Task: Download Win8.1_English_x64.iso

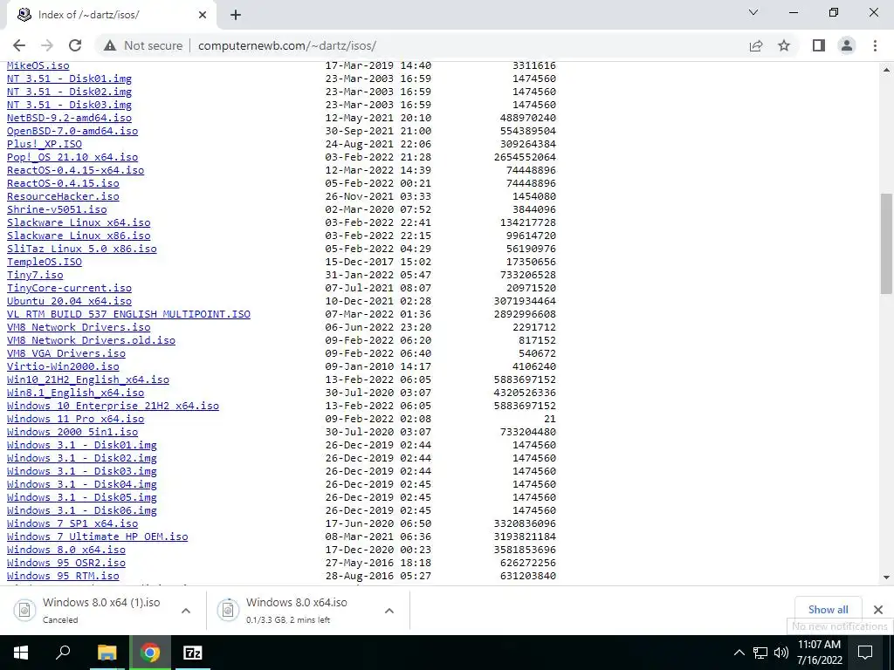Action: point(75,393)
